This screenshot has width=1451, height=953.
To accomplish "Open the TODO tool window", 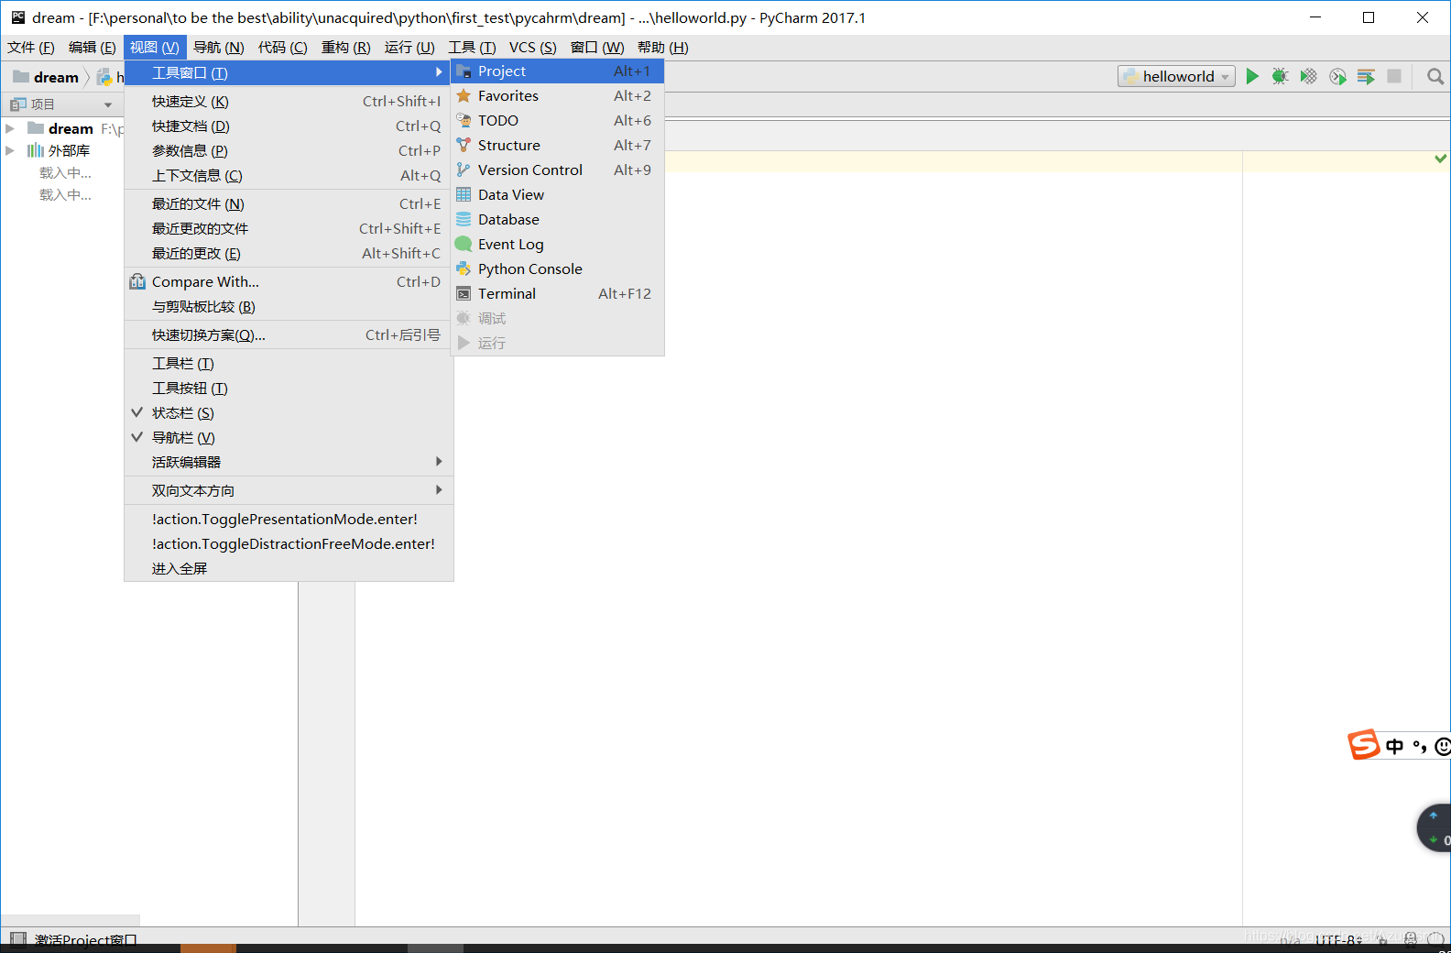I will pyautogui.click(x=557, y=121).
